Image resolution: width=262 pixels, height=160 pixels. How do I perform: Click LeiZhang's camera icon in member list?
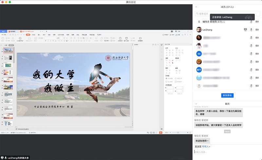pos(257,30)
